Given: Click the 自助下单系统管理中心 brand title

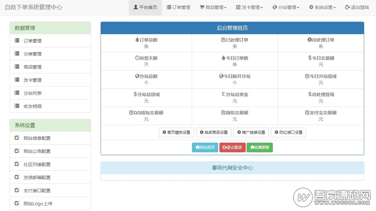Looking at the screenshot, I should tap(34, 7).
